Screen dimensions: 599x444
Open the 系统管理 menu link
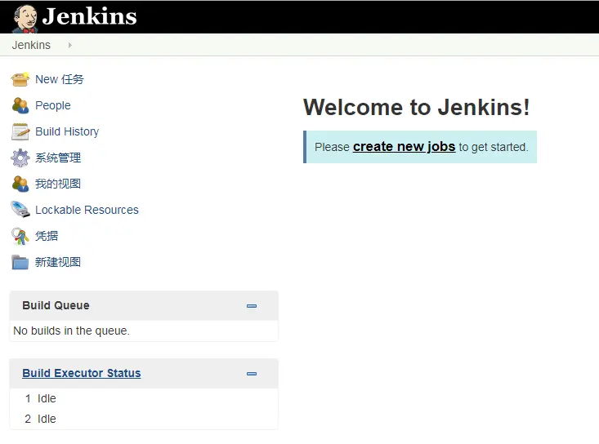coord(58,158)
